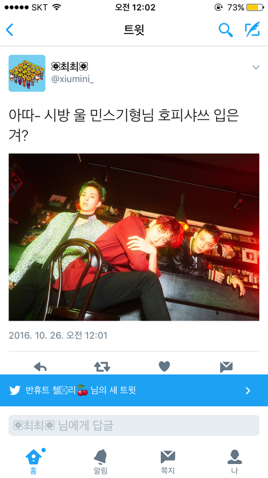The image size is (268, 478).
Task: View the attached photo fullscreen
Action: point(134,237)
